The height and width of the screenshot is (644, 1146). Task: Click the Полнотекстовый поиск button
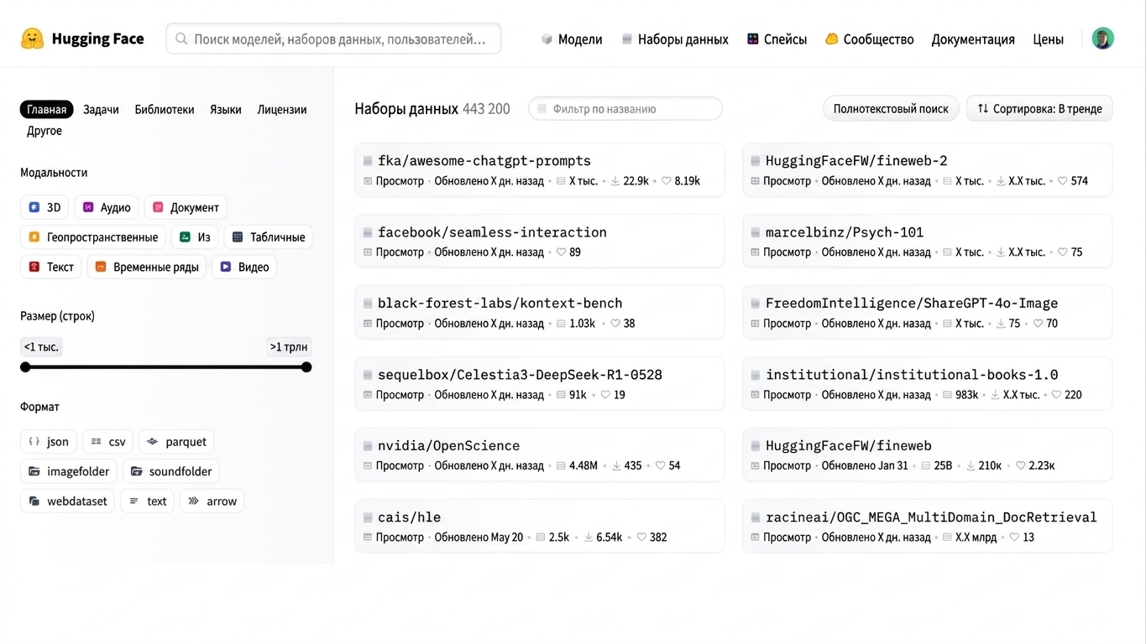(x=891, y=108)
